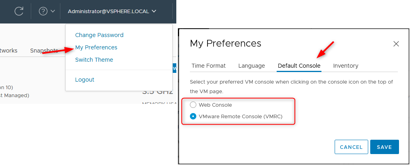This screenshot has height=166, width=411.
Task: Click the chevron next to Administrator username
Action: [154, 11]
